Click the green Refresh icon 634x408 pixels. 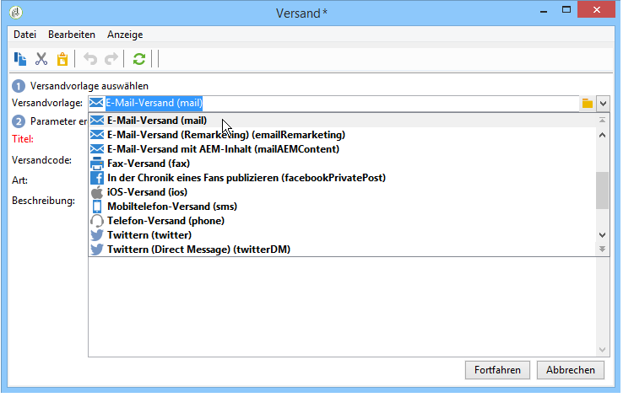click(139, 59)
